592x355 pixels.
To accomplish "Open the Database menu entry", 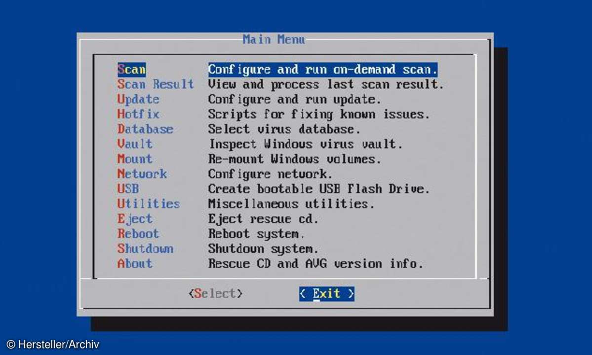I will [145, 129].
